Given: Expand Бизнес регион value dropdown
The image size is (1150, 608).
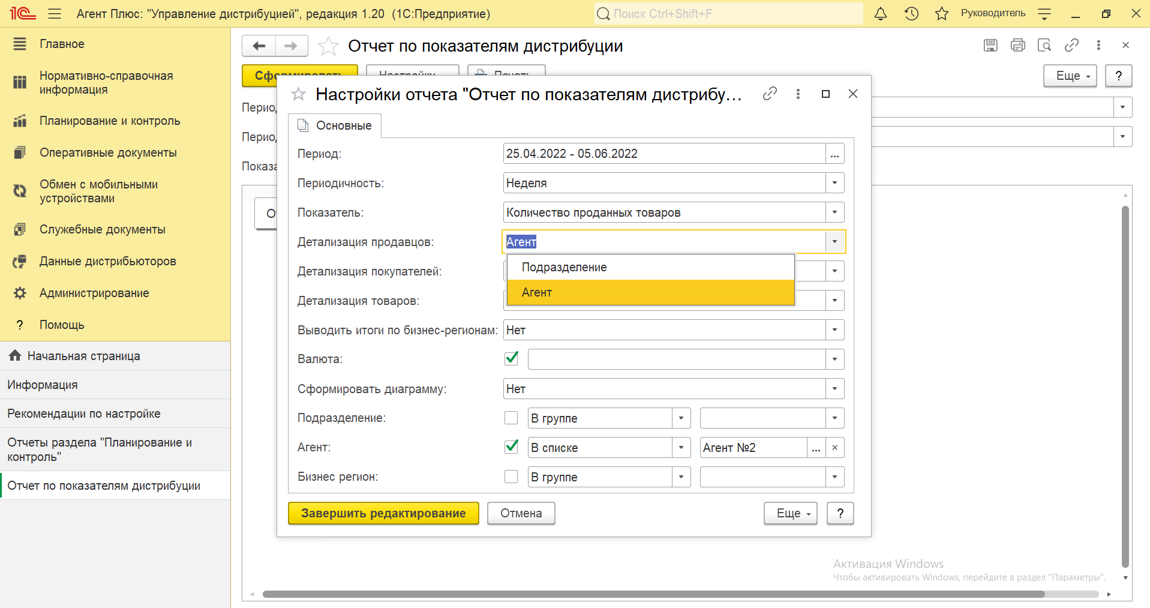Looking at the screenshot, I should point(834,477).
